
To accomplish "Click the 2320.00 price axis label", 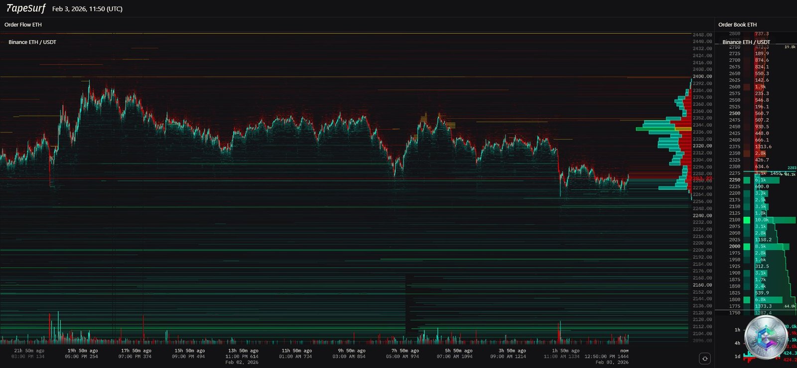I will coord(702,146).
